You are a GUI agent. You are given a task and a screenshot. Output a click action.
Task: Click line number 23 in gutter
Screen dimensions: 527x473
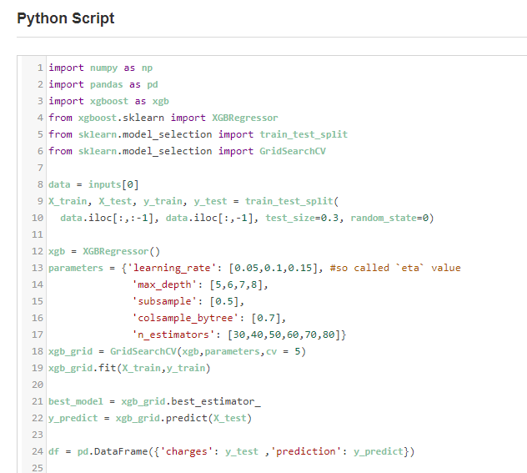point(38,435)
